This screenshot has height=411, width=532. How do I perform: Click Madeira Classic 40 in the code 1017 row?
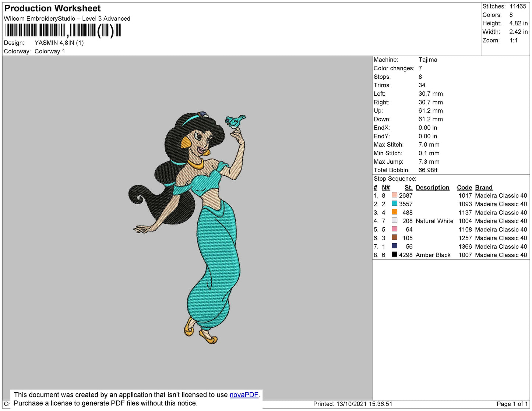(501, 195)
